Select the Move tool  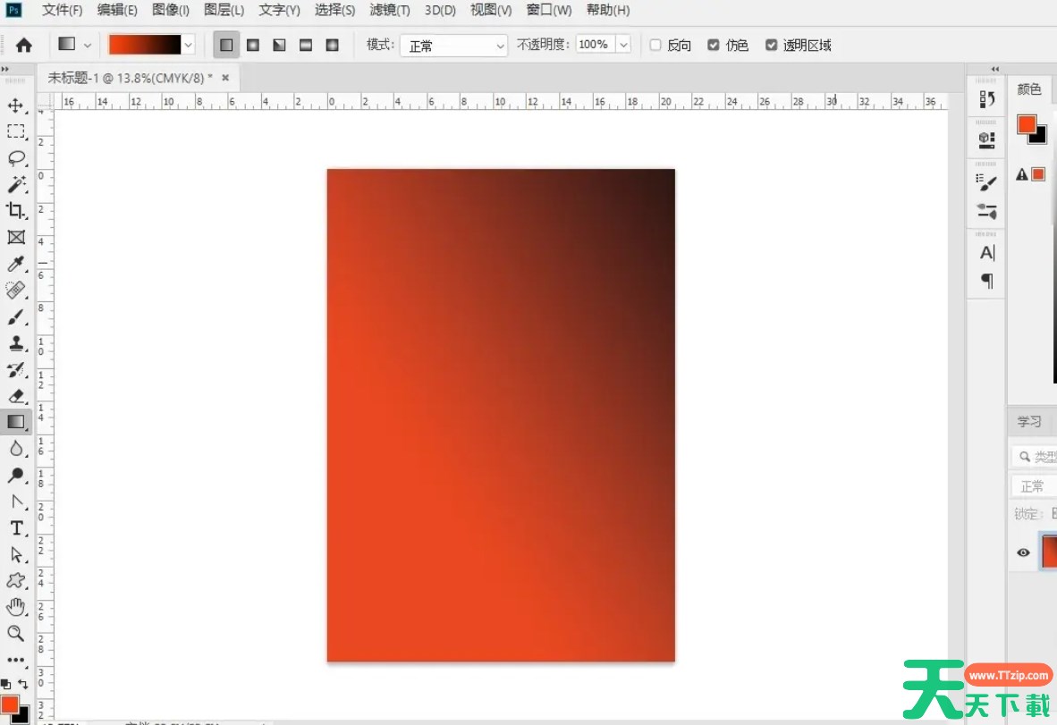coord(16,106)
